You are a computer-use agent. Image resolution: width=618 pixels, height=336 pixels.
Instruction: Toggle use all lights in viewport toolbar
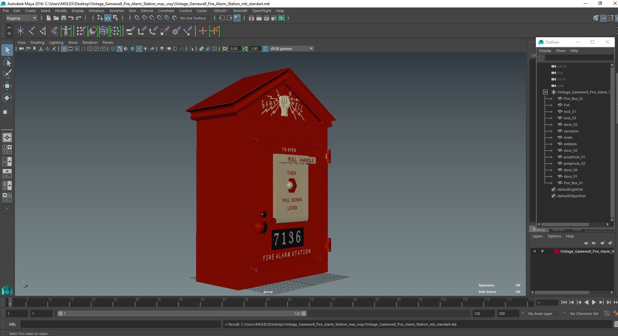145,49
